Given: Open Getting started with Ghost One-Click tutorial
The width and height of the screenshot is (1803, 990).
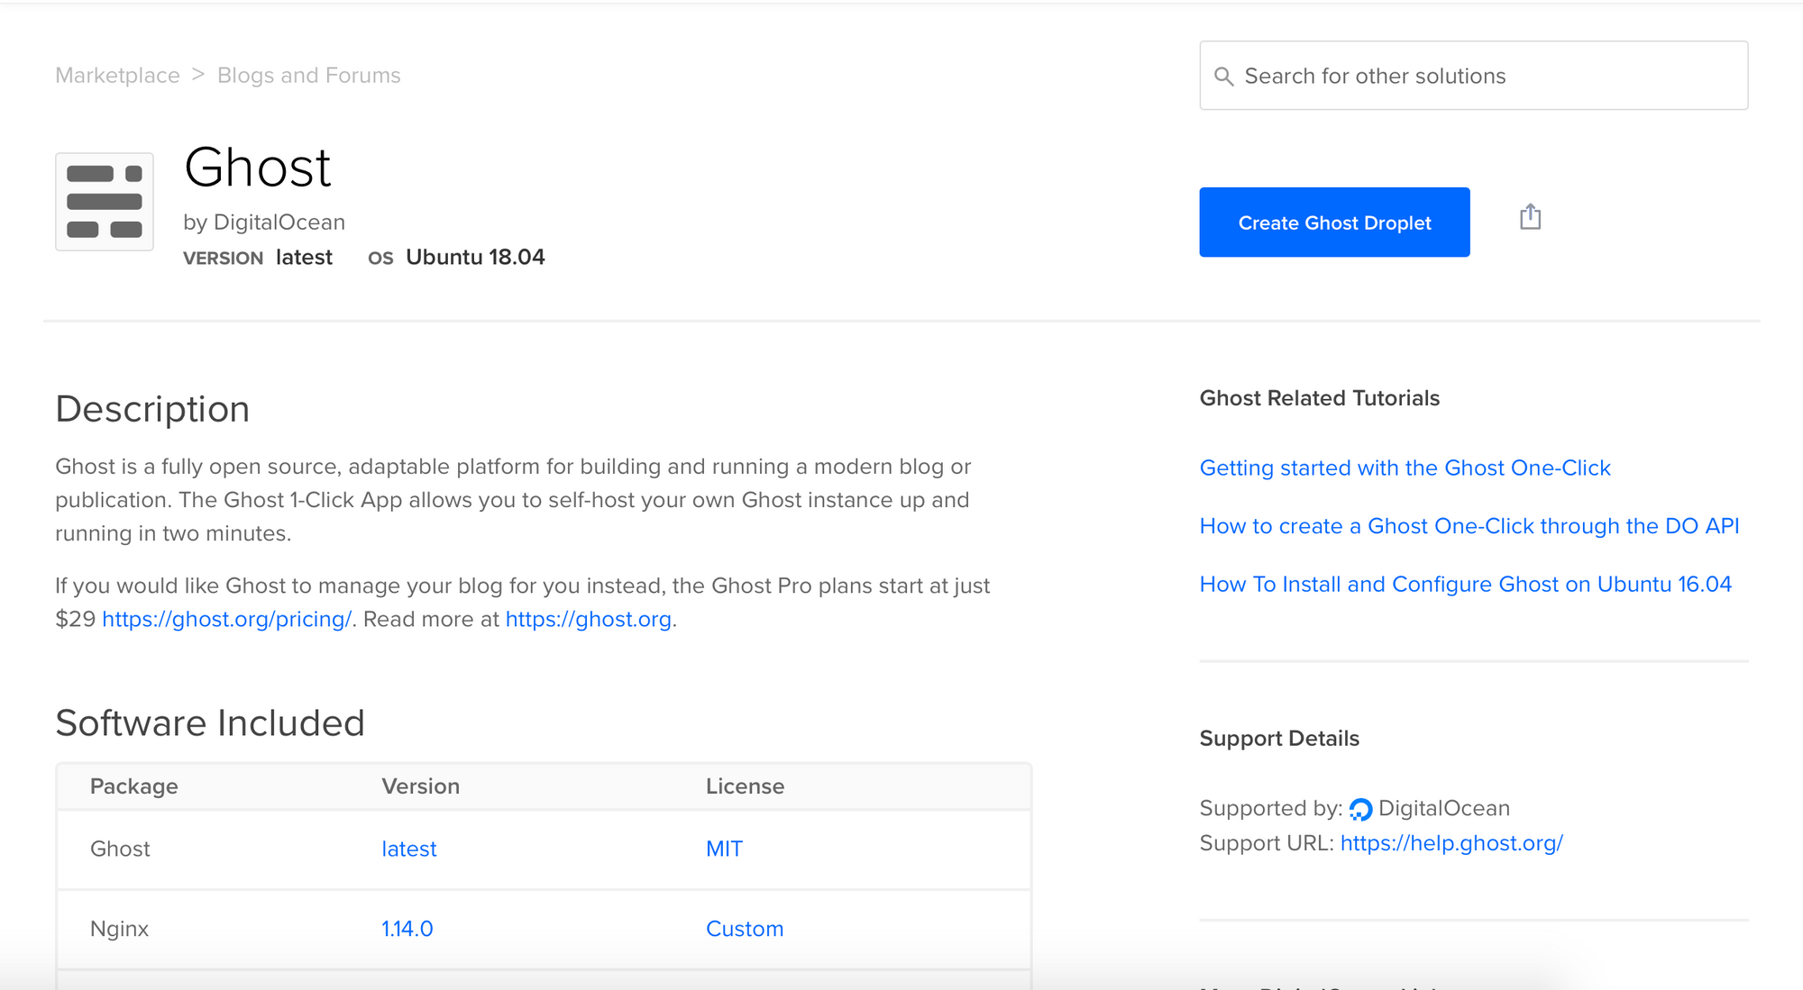Looking at the screenshot, I should tap(1405, 468).
